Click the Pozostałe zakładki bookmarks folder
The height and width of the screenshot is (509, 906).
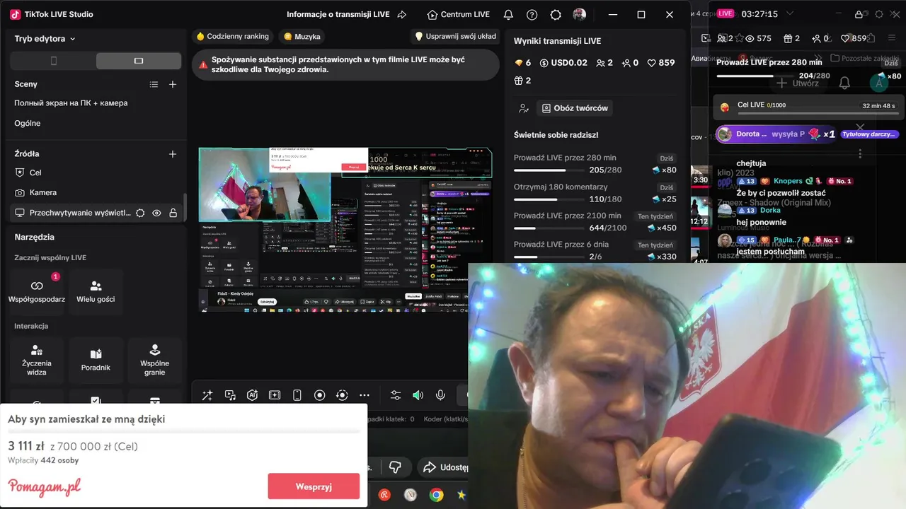coord(864,58)
